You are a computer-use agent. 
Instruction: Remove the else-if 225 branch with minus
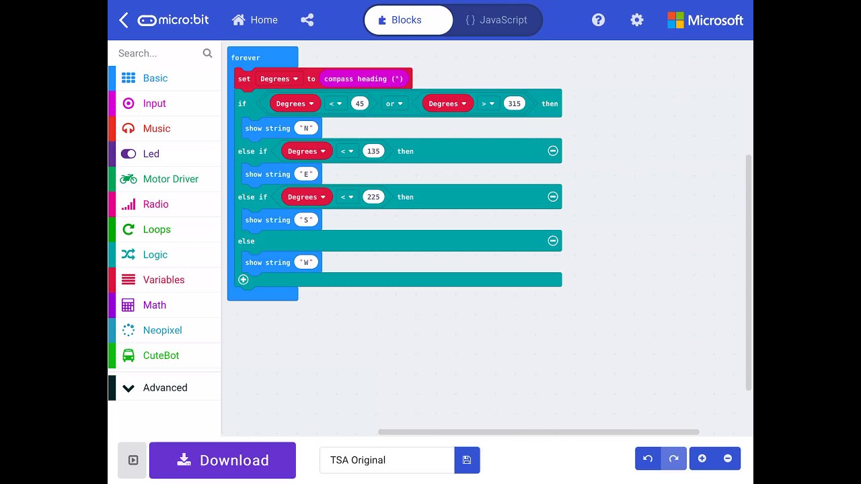553,197
